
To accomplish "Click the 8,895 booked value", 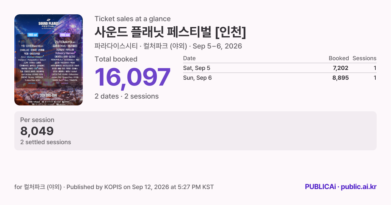I will tap(340, 78).
